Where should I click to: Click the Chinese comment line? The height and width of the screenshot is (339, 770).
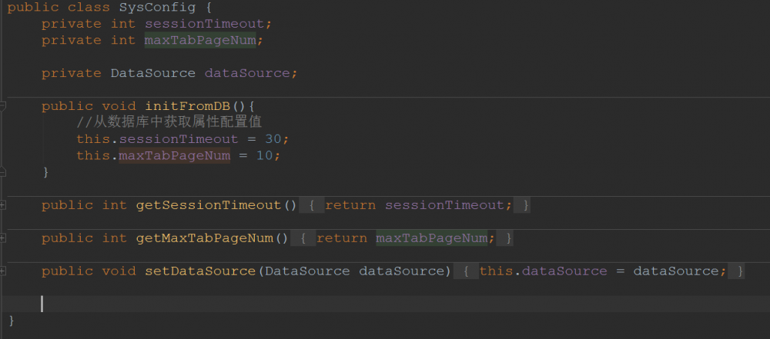click(x=169, y=122)
